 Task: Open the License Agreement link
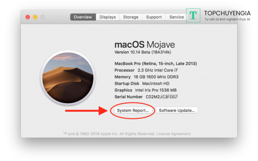coord(174,134)
